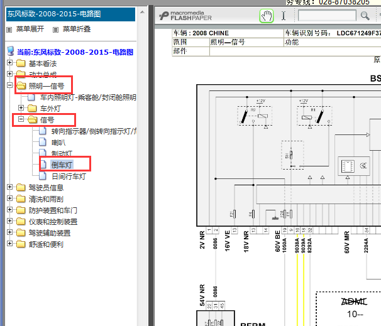Expand the 基本看法 folder node
This screenshot has width=381, height=326.
[9, 62]
